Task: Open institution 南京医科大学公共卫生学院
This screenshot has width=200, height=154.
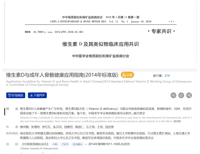Action: (63, 138)
